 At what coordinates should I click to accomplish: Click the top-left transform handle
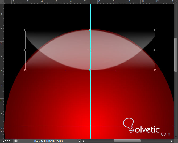click(x=26, y=30)
